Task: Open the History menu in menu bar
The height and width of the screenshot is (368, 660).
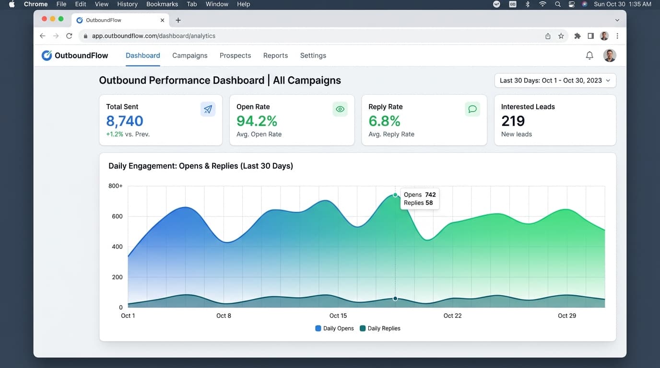Action: point(128,4)
